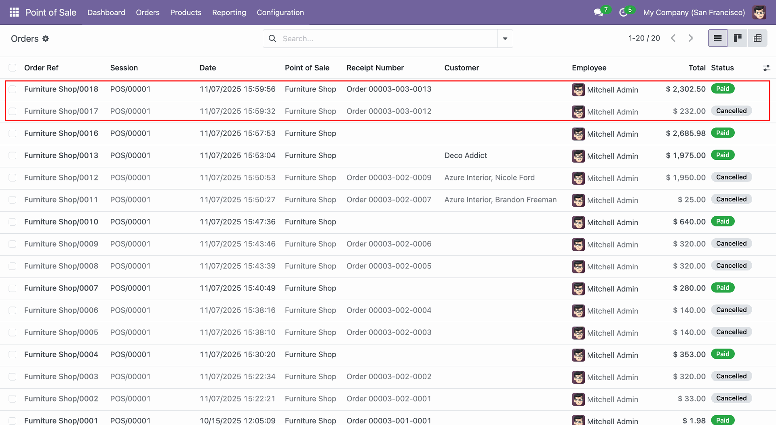The width and height of the screenshot is (776, 425).
Task: Go to previous page of orders
Action: [673, 38]
